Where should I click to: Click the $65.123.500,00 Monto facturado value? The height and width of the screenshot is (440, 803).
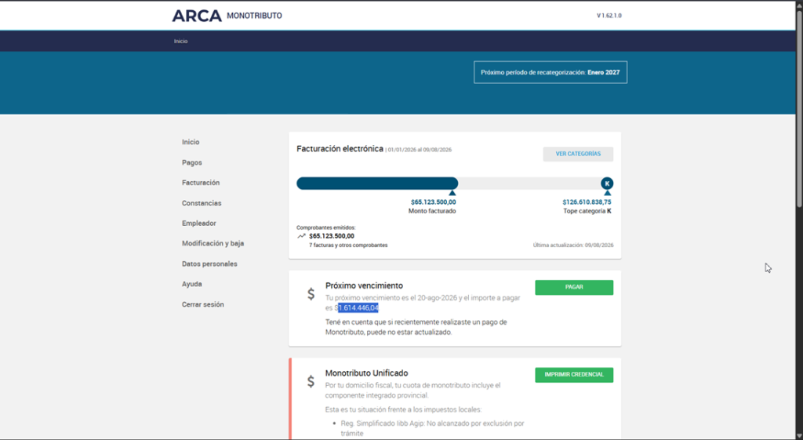click(x=433, y=202)
